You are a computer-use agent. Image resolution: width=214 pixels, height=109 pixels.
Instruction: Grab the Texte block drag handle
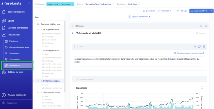pyautogui.click(x=74, y=47)
